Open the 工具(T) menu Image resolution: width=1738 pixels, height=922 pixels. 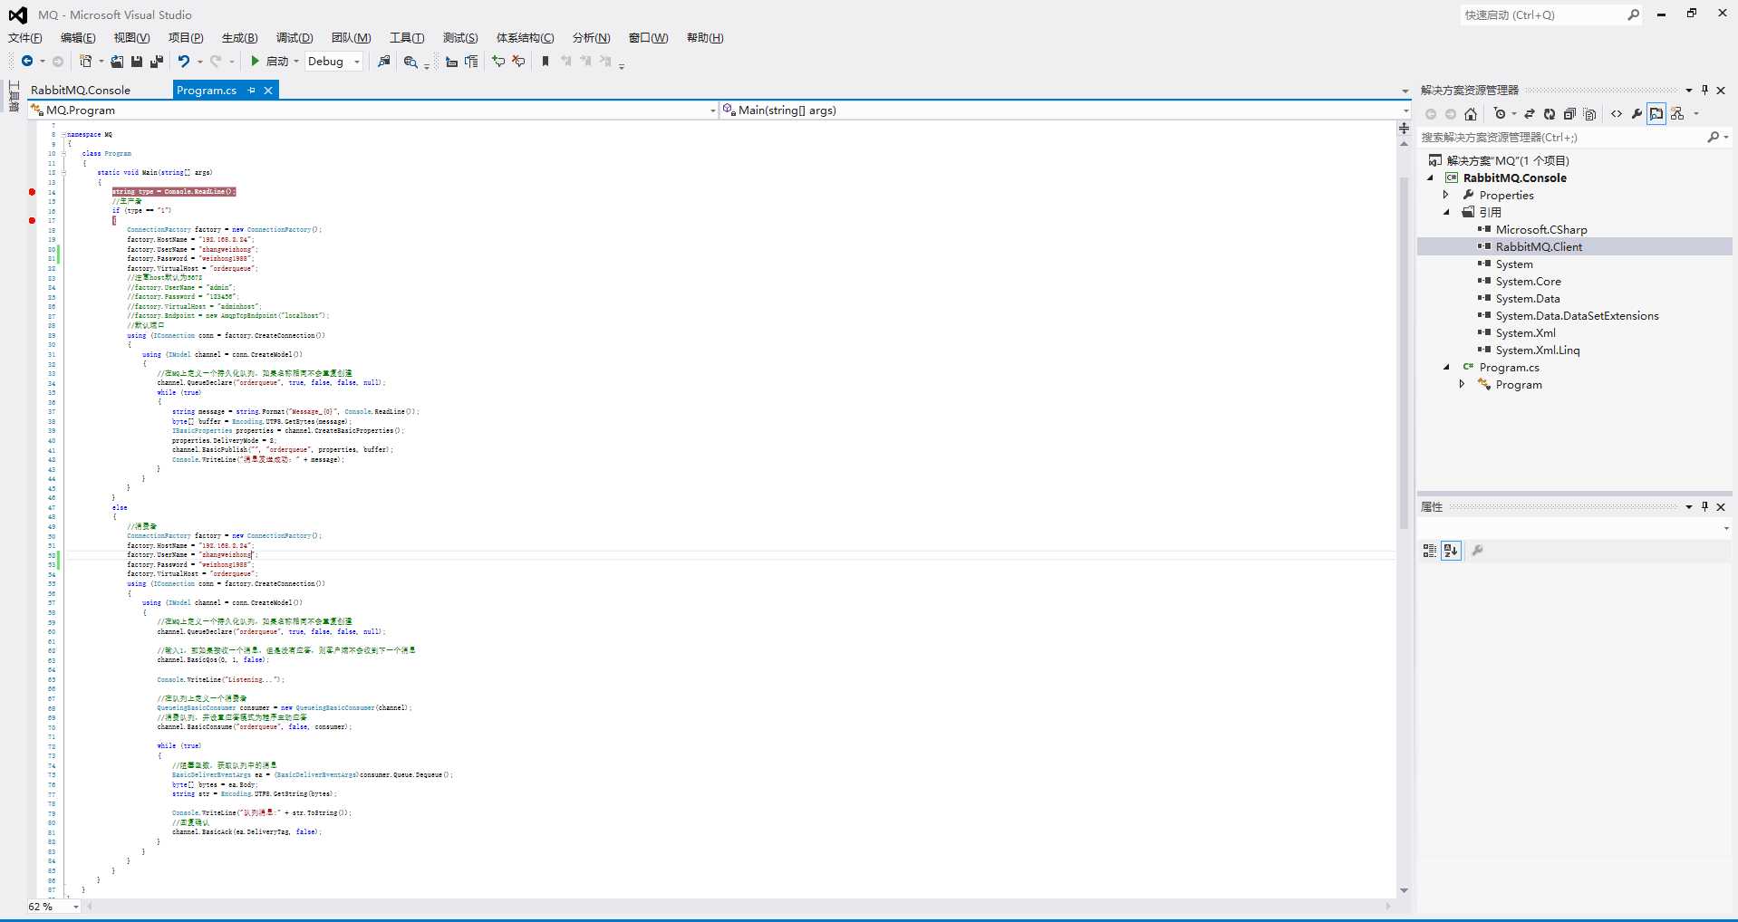click(407, 37)
